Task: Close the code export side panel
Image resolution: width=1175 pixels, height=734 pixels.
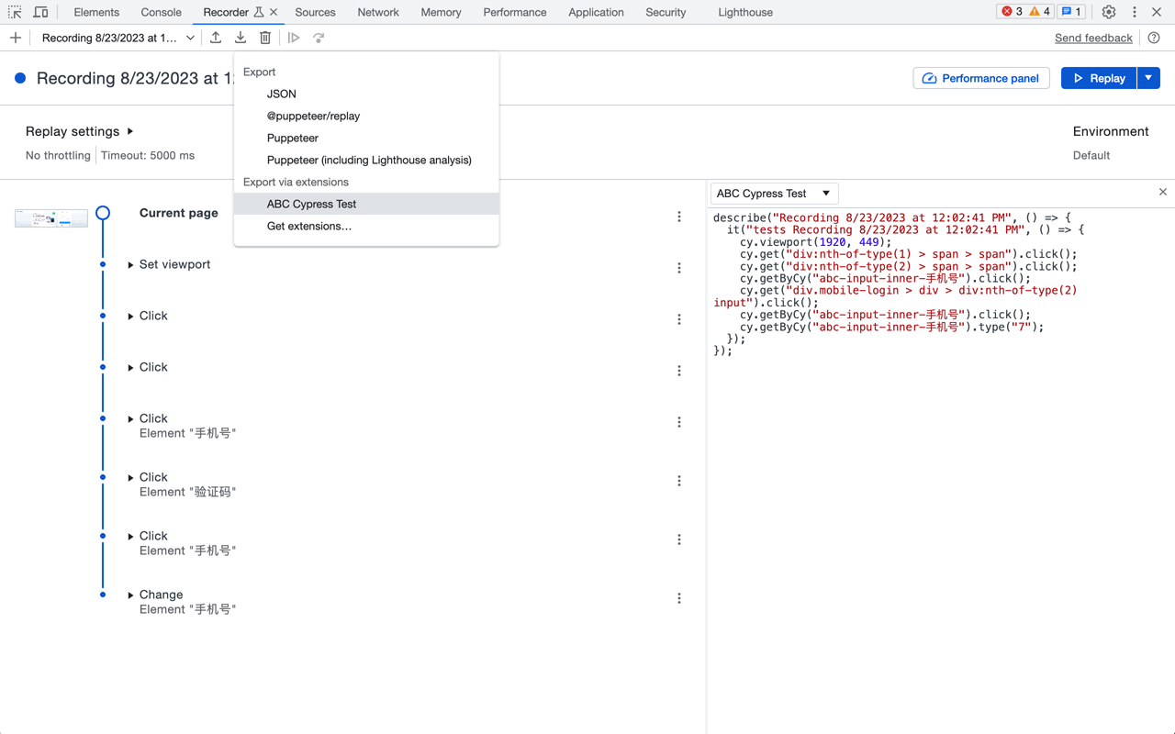Action: 1162,192
